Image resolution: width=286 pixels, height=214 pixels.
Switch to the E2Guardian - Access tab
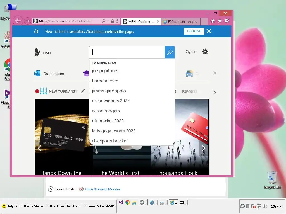pyautogui.click(x=181, y=21)
